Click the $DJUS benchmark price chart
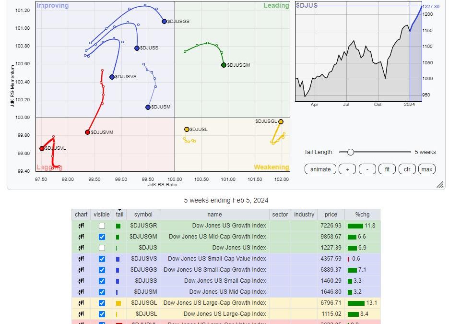Image resolution: width=449 pixels, height=324 pixels. 358,51
